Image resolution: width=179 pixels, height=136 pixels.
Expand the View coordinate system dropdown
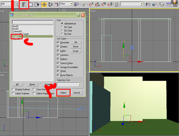point(71,4)
